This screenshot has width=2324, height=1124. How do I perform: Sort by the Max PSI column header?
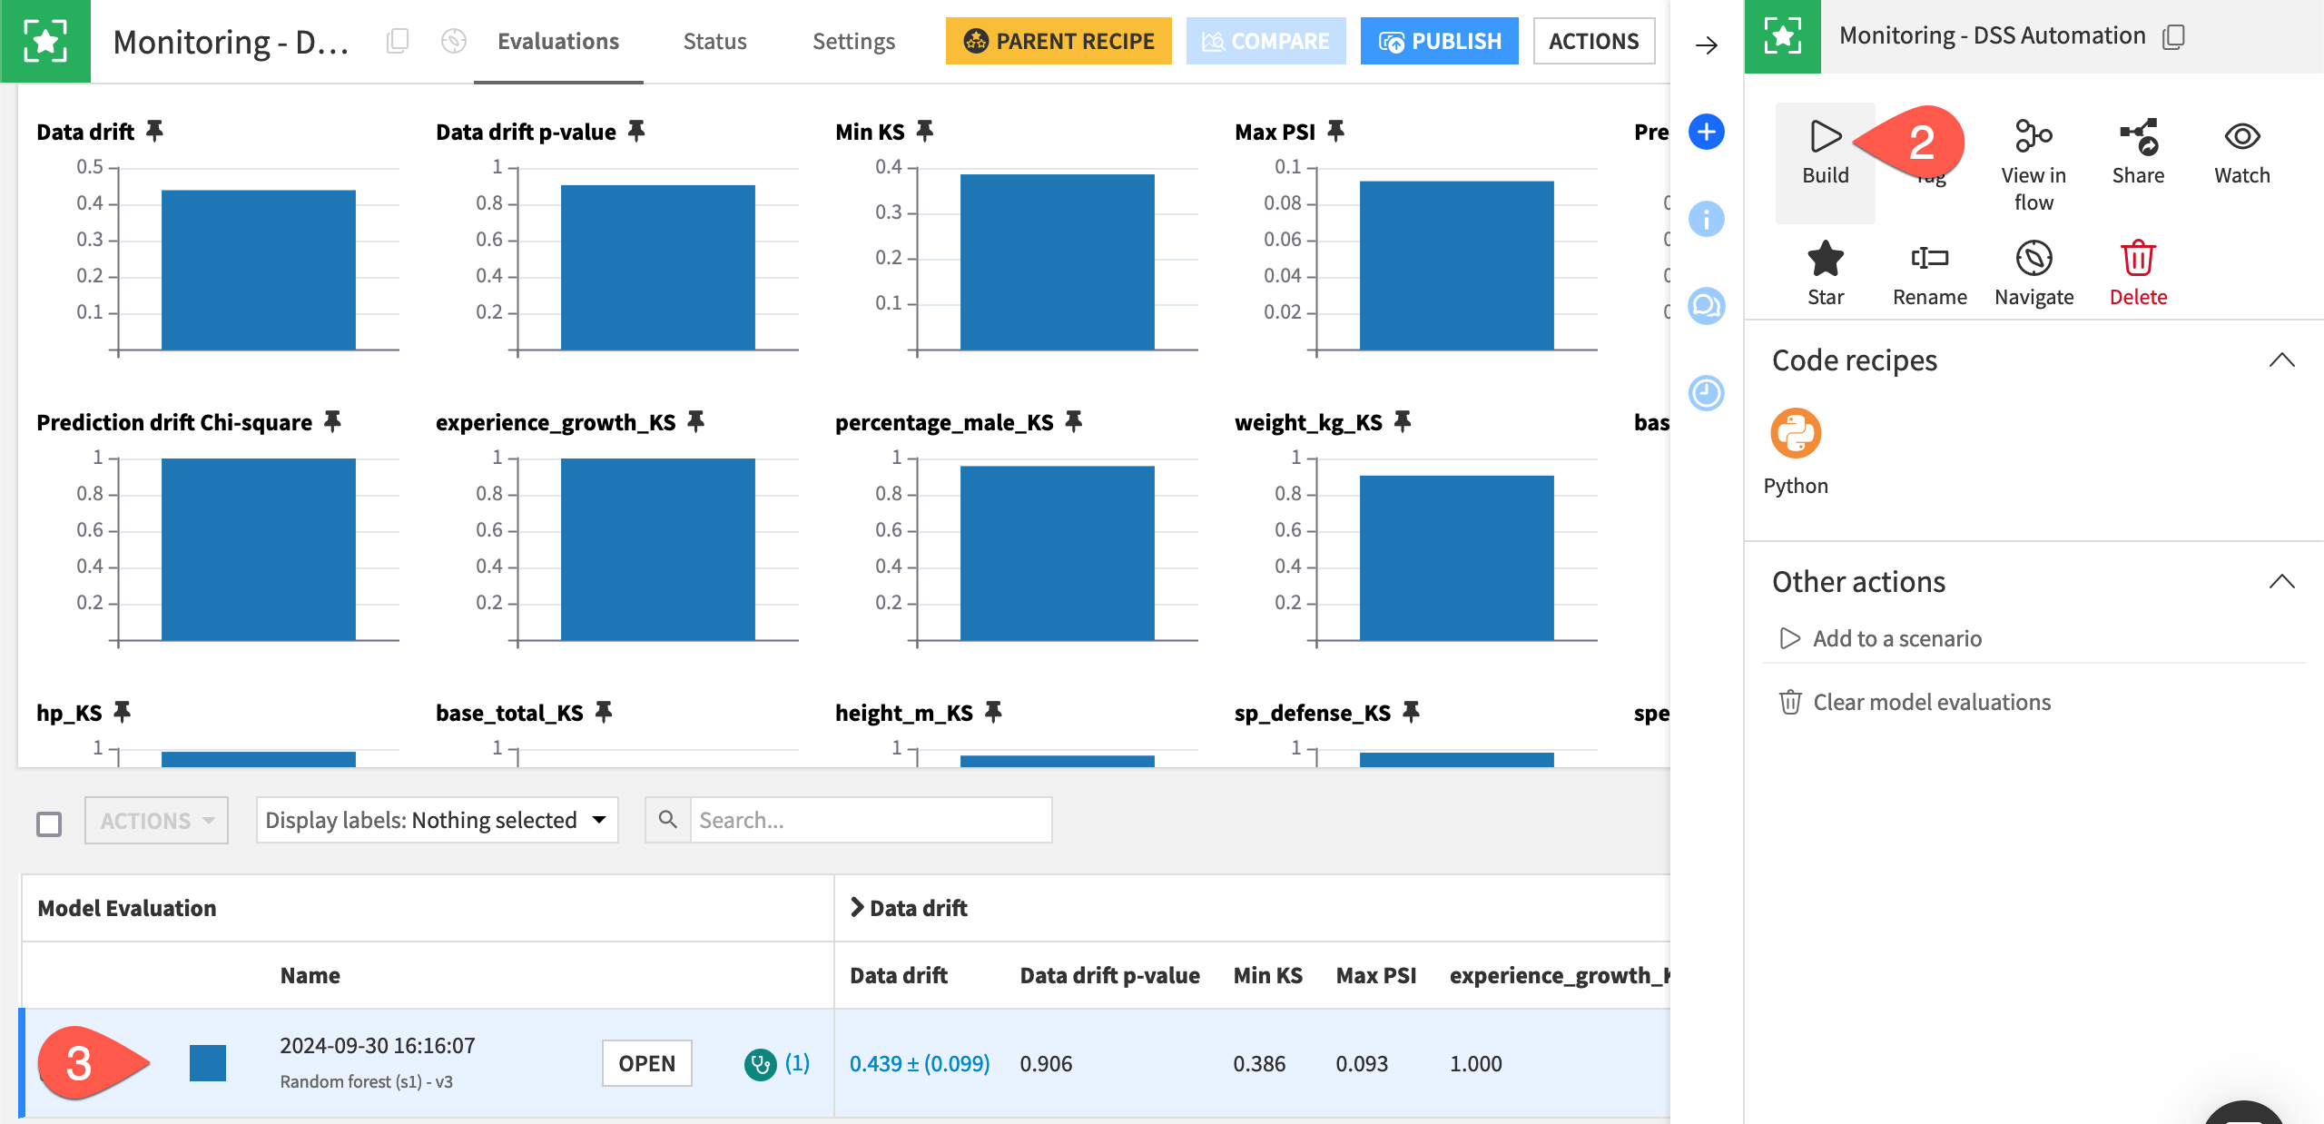click(1375, 975)
